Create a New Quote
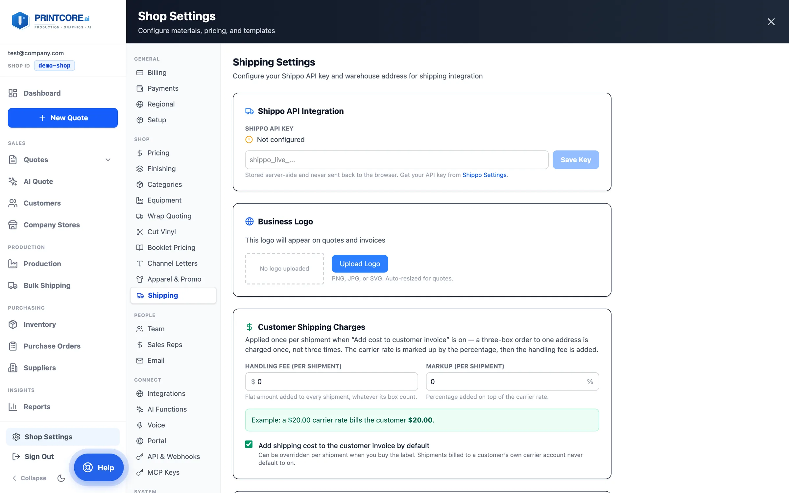Viewport: 789px width, 493px height. [x=63, y=118]
